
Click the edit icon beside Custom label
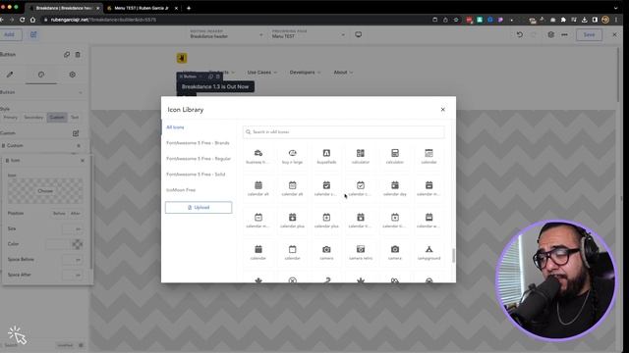pyautogui.click(x=76, y=133)
